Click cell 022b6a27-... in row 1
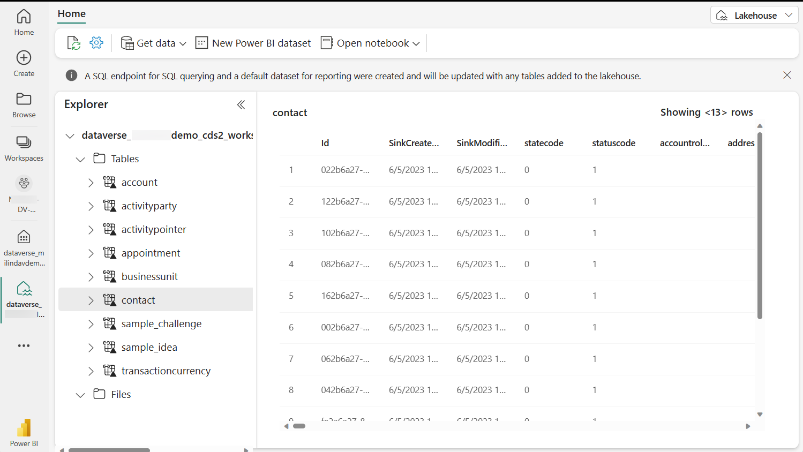This screenshot has width=803, height=452. pyautogui.click(x=345, y=170)
